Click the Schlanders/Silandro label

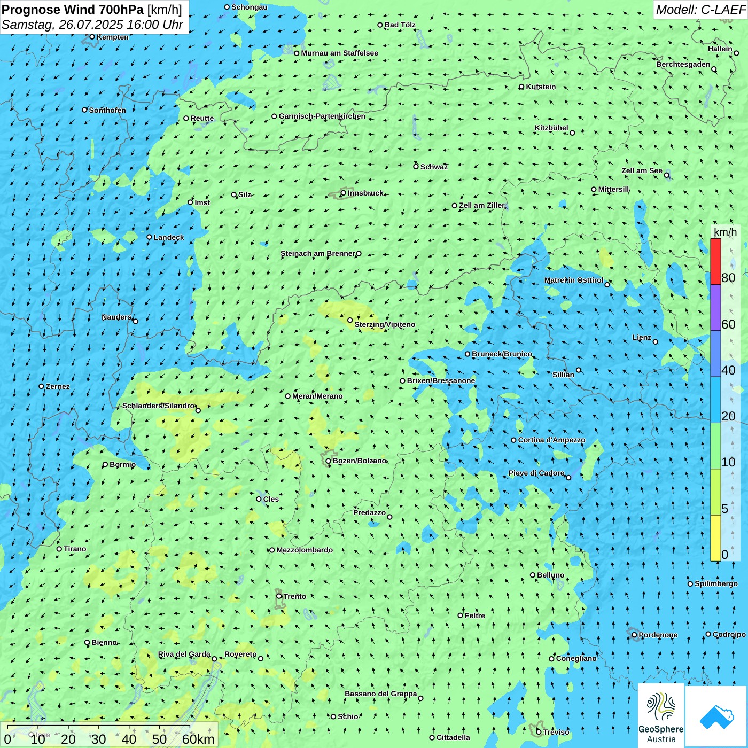tap(159, 406)
